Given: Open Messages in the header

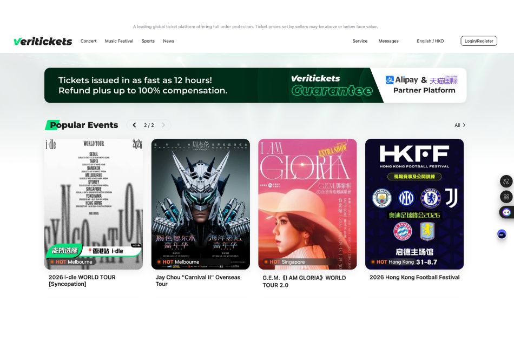Looking at the screenshot, I should (x=388, y=41).
